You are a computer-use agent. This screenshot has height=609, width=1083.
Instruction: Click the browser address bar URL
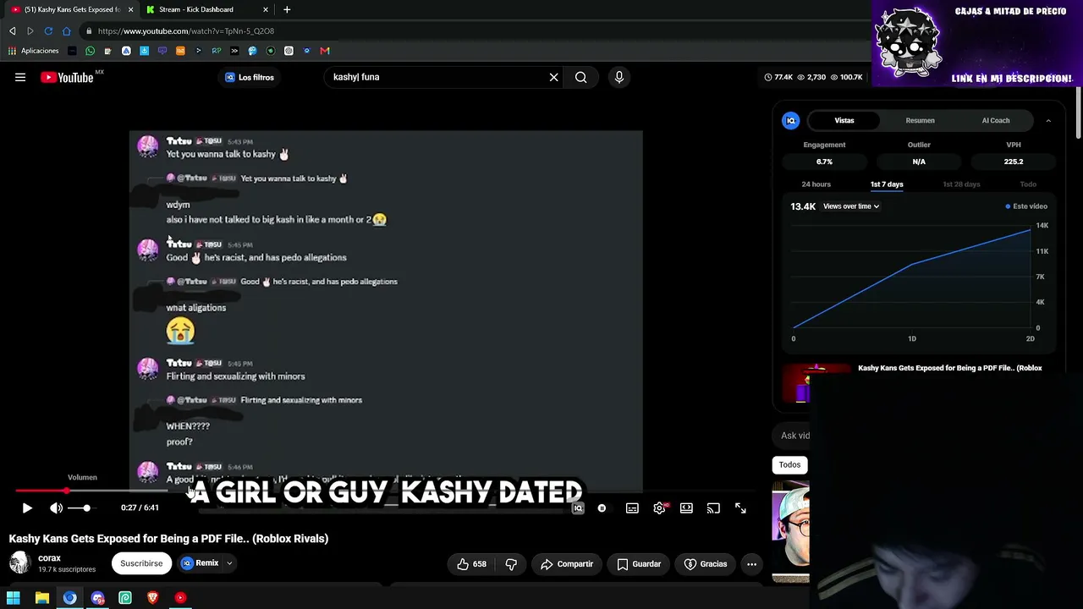pos(186,31)
